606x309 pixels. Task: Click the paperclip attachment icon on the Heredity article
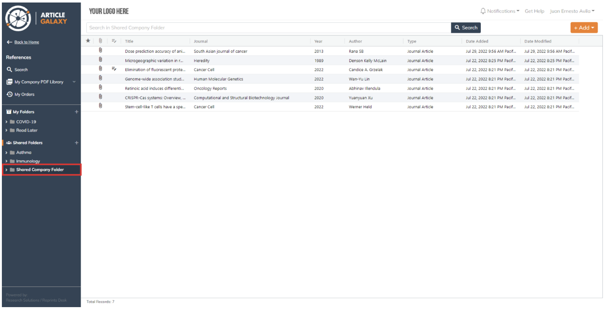click(x=100, y=60)
